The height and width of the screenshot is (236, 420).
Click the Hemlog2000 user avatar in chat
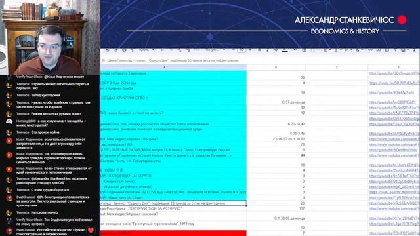point(9,122)
